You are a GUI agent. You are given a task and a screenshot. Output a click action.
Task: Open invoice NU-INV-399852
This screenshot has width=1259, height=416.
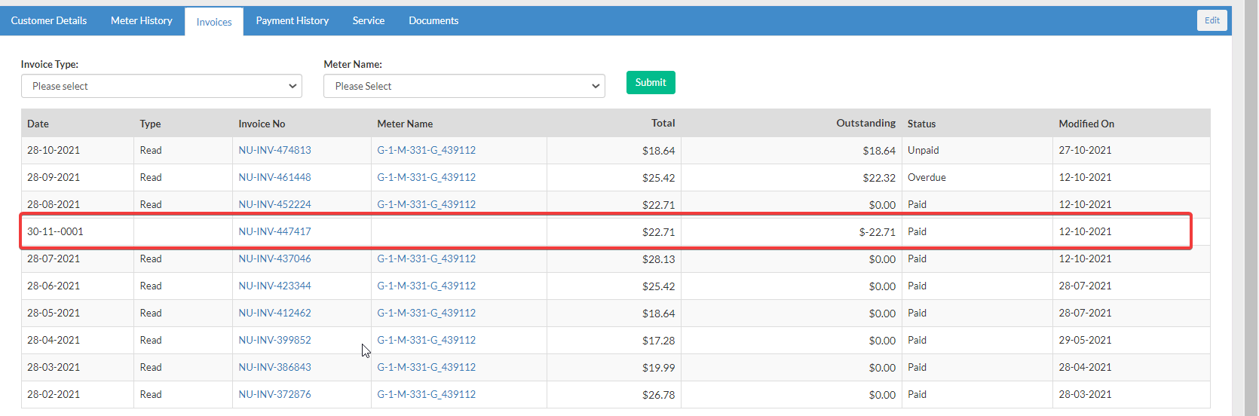[x=274, y=340]
